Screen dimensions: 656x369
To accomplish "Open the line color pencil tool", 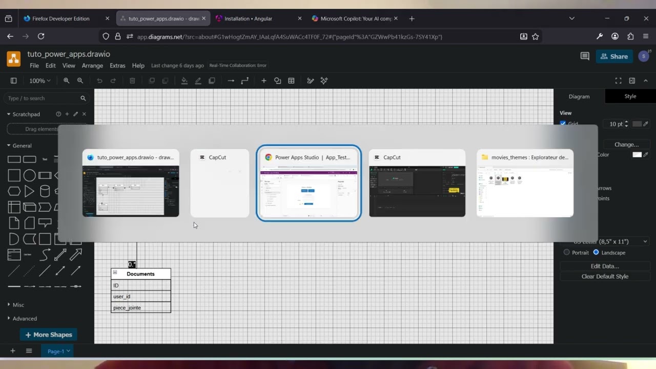I will [198, 80].
